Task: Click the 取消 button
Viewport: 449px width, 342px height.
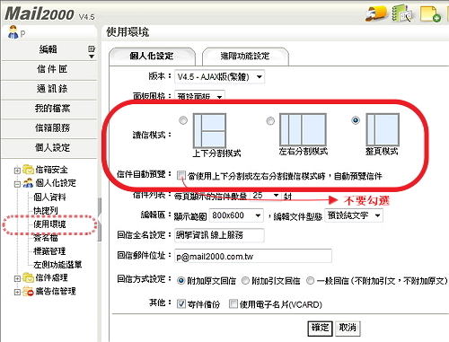Action: pos(348,328)
